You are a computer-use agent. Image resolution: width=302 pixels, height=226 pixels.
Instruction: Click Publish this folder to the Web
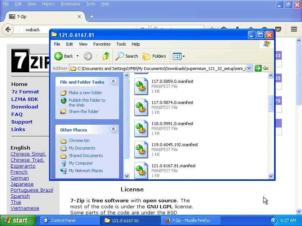87,102
